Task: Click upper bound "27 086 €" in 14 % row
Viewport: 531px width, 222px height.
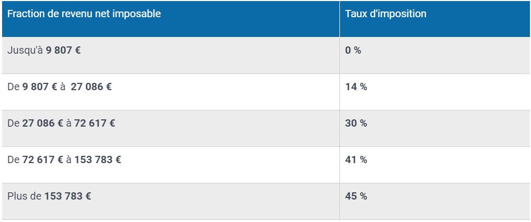Action: pyautogui.click(x=91, y=87)
